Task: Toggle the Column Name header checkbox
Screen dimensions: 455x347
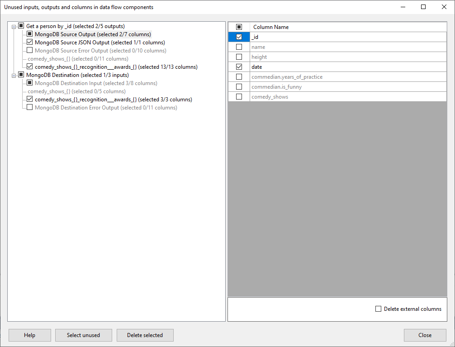Action: [239, 27]
